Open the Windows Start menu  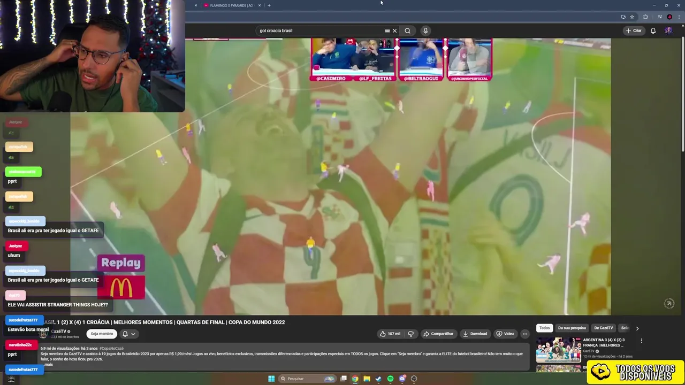(x=271, y=379)
